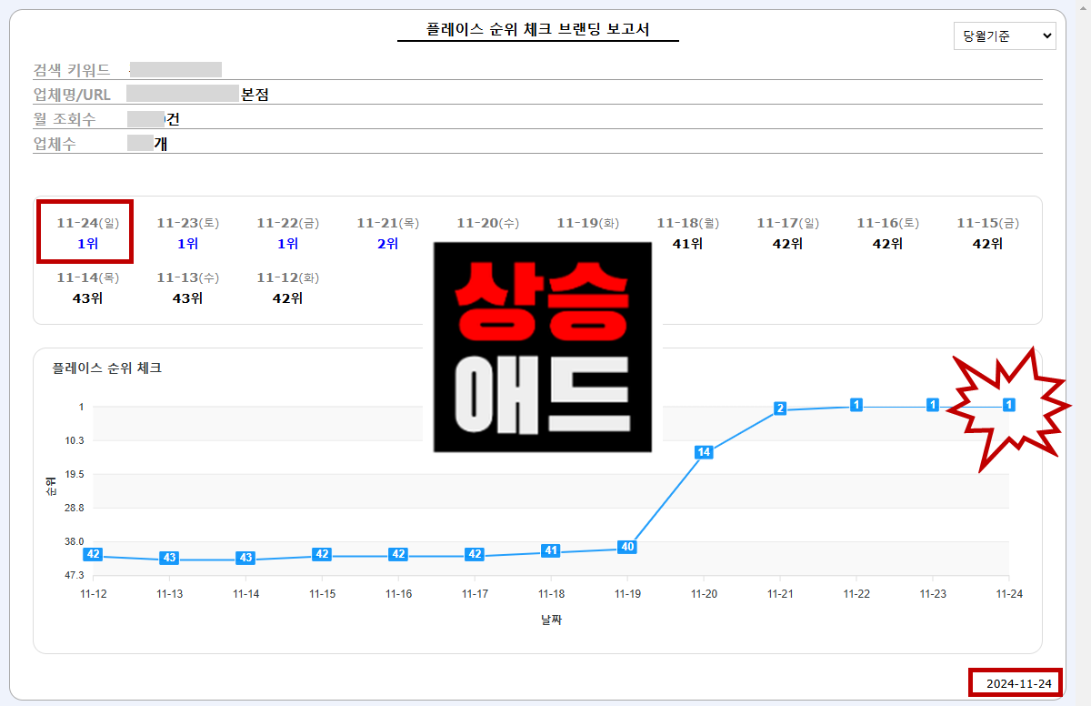Screen dimensions: 1091x706
Task: Select the 11-15(금) date in the rank list
Action: click(987, 223)
